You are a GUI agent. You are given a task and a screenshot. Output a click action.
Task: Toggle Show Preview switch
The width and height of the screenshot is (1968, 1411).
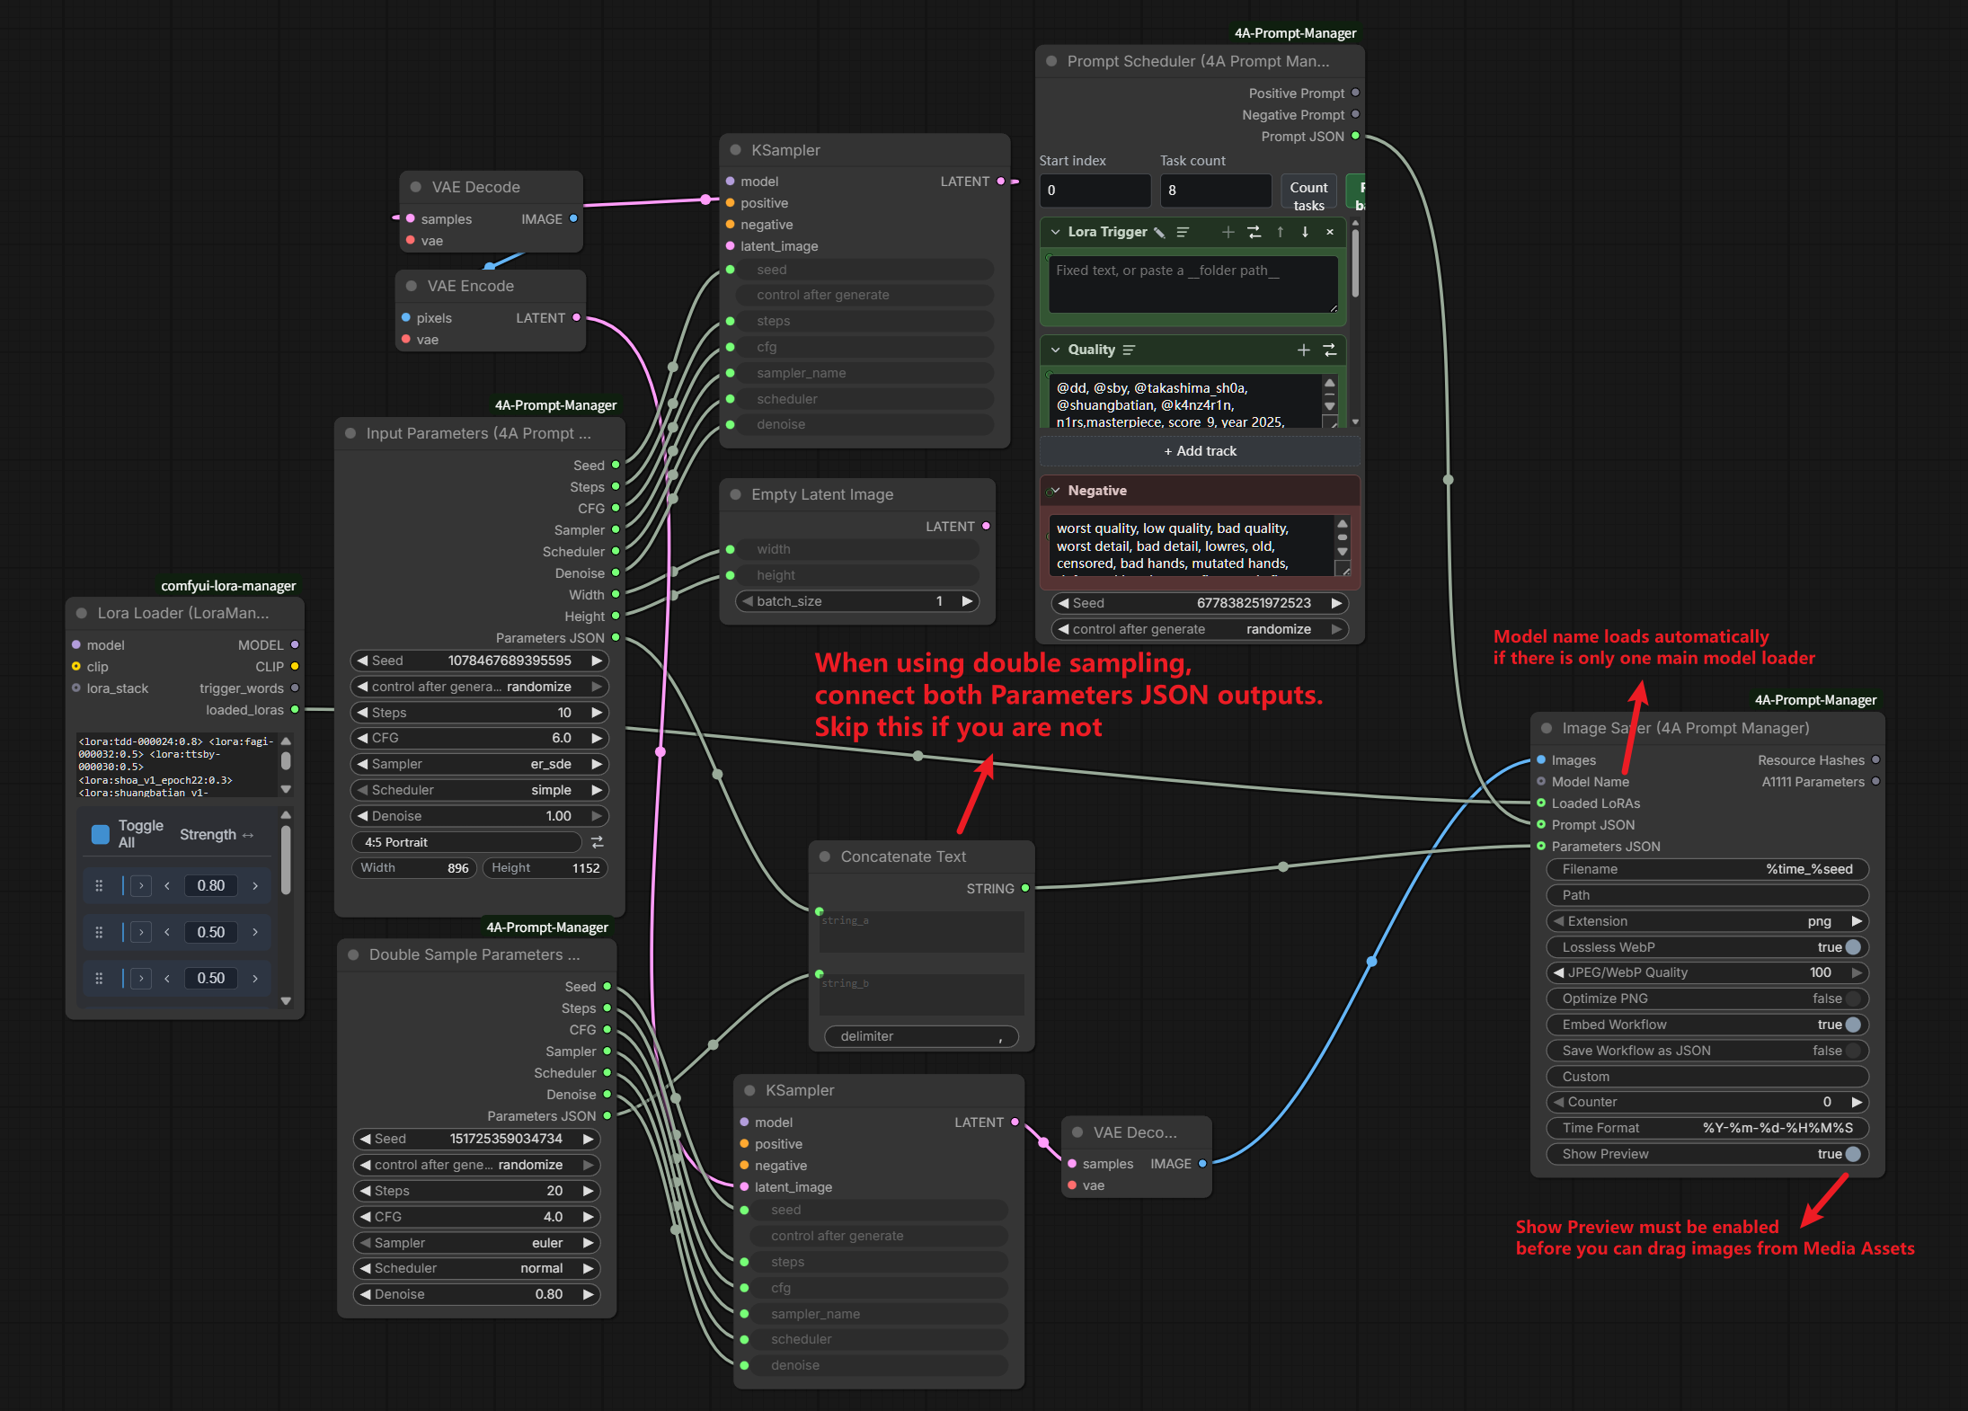click(1853, 1154)
